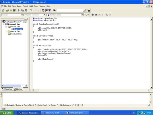Click the Cut scissors icon
153x115 pixels.
[19, 10]
